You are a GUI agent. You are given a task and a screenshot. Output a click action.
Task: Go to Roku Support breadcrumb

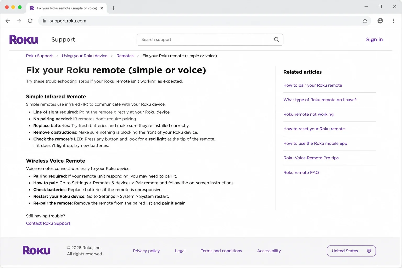pos(39,56)
